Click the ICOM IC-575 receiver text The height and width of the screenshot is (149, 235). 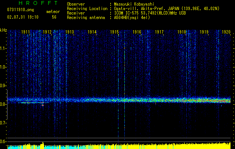tap(150, 13)
